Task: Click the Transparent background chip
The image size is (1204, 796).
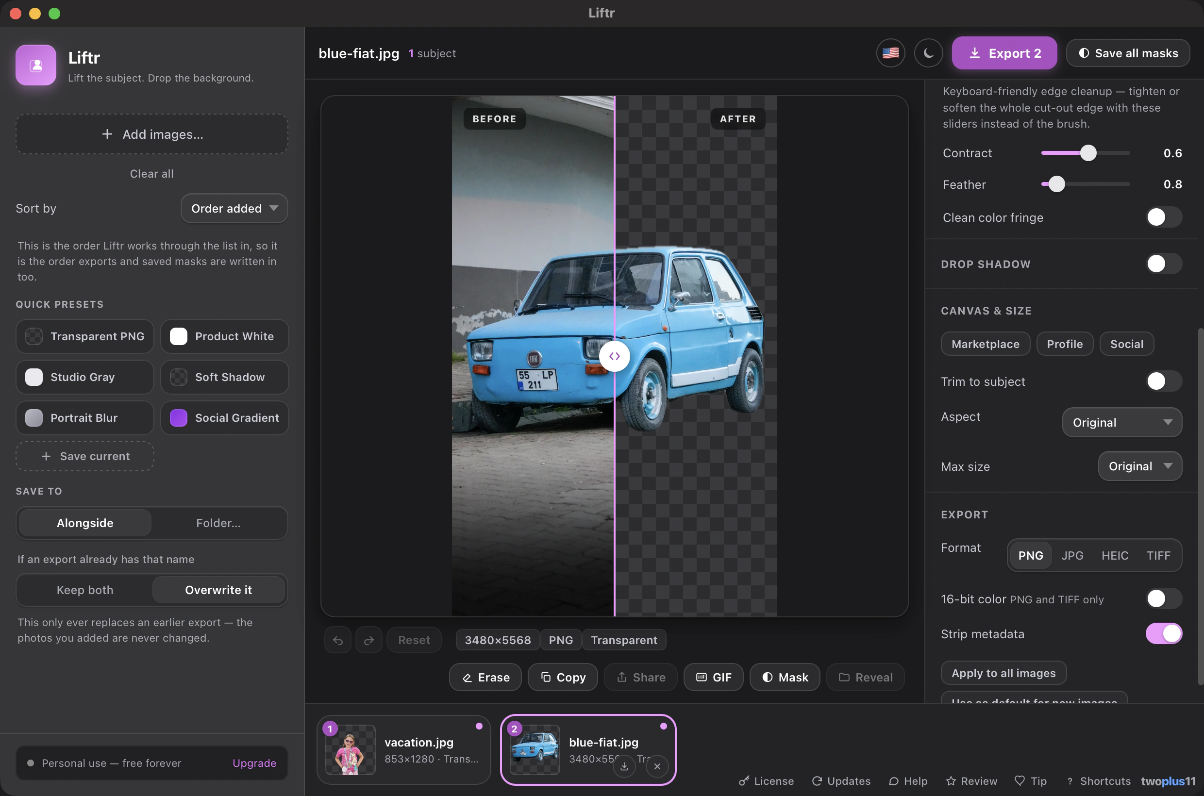Action: 623,640
